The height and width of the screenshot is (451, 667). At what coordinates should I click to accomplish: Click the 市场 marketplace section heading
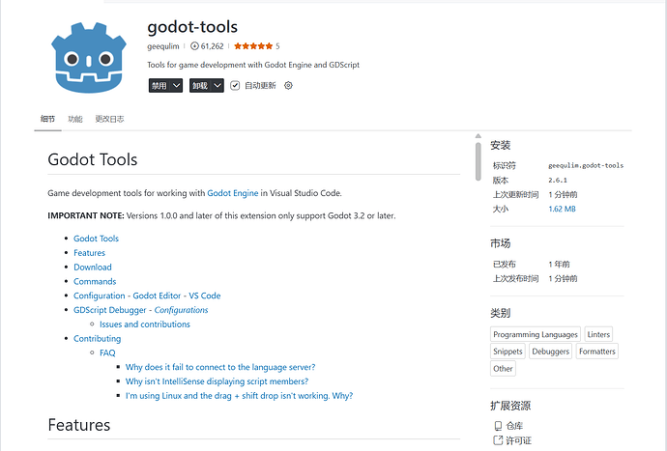(501, 243)
